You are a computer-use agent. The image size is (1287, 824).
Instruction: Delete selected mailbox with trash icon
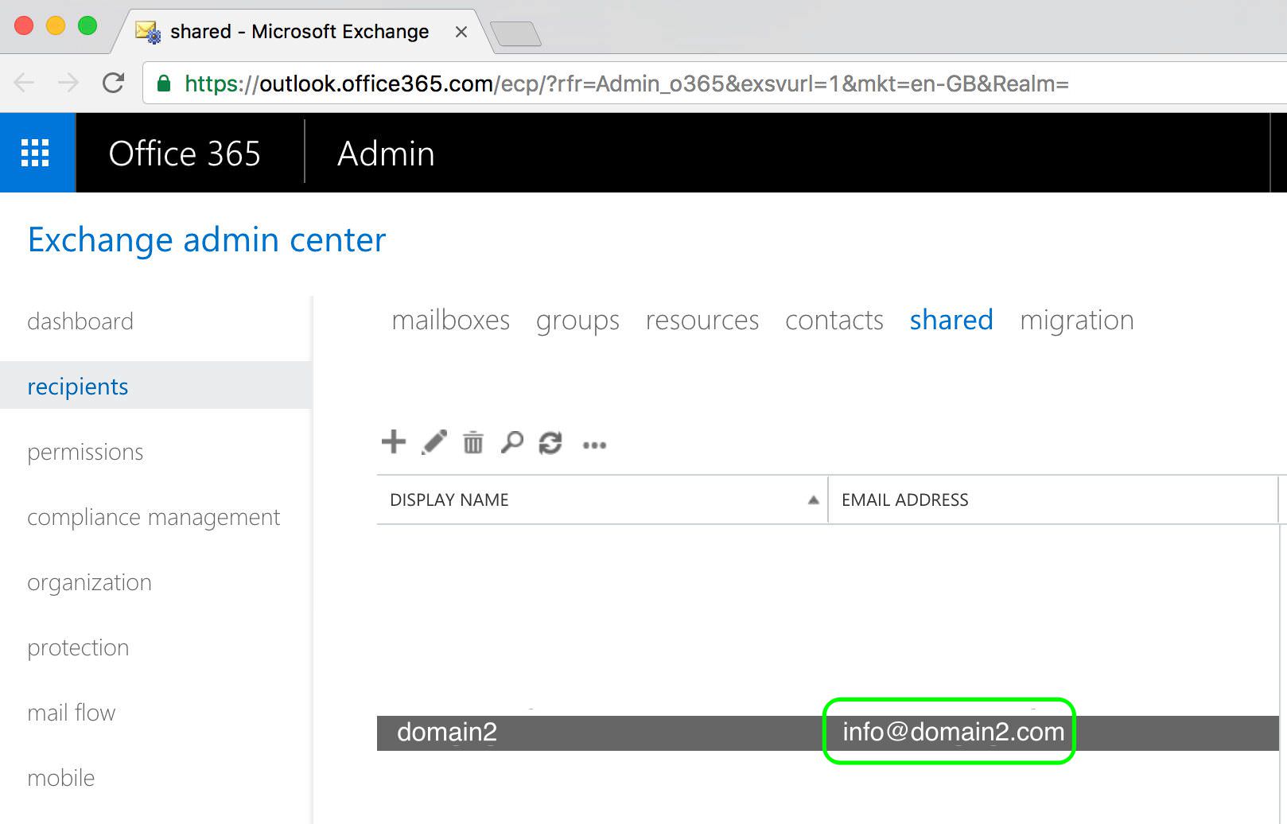[x=473, y=442]
